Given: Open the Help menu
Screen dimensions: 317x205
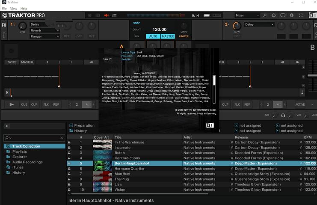Looking at the screenshot, I should pyautogui.click(x=24, y=9).
